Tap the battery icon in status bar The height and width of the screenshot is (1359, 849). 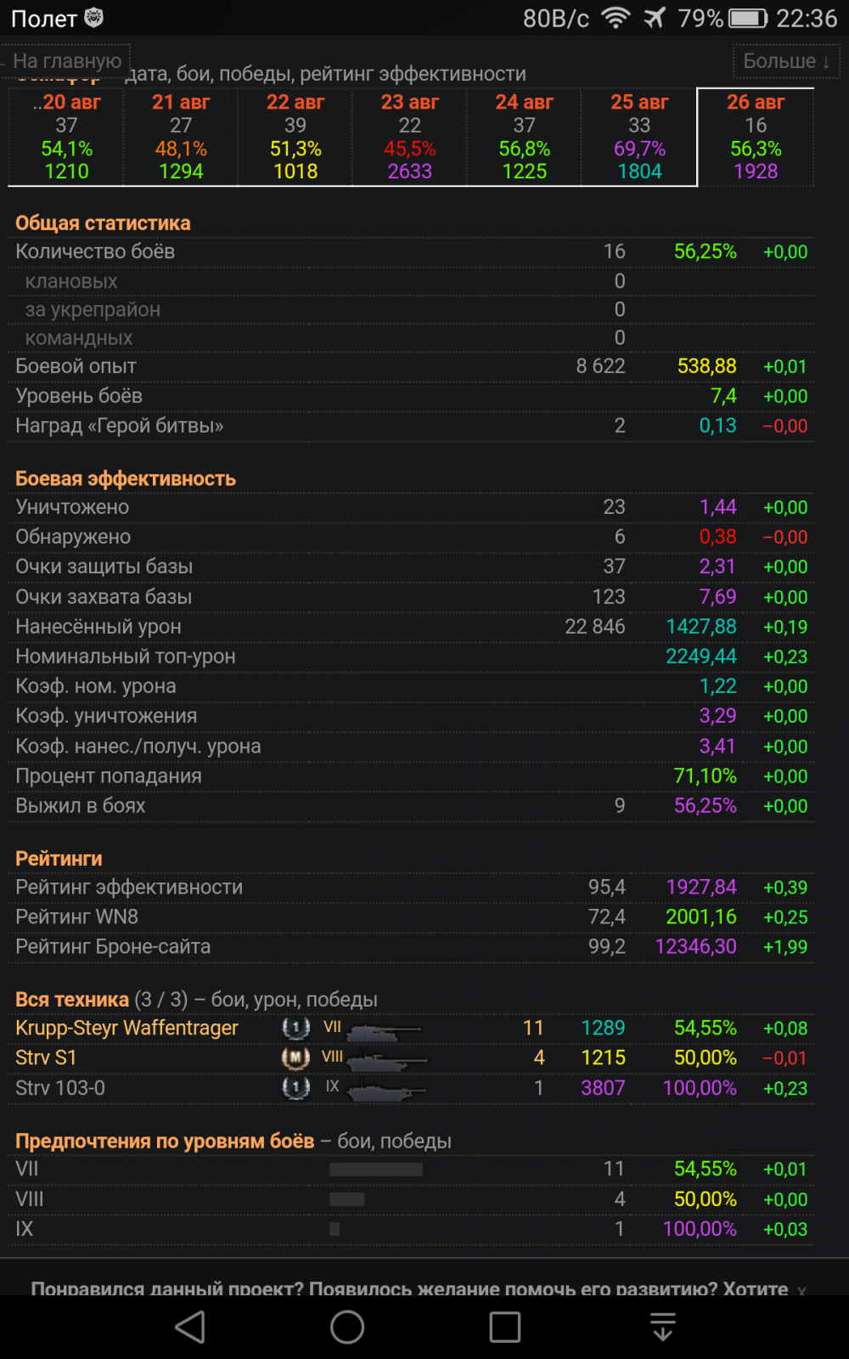coord(747,18)
